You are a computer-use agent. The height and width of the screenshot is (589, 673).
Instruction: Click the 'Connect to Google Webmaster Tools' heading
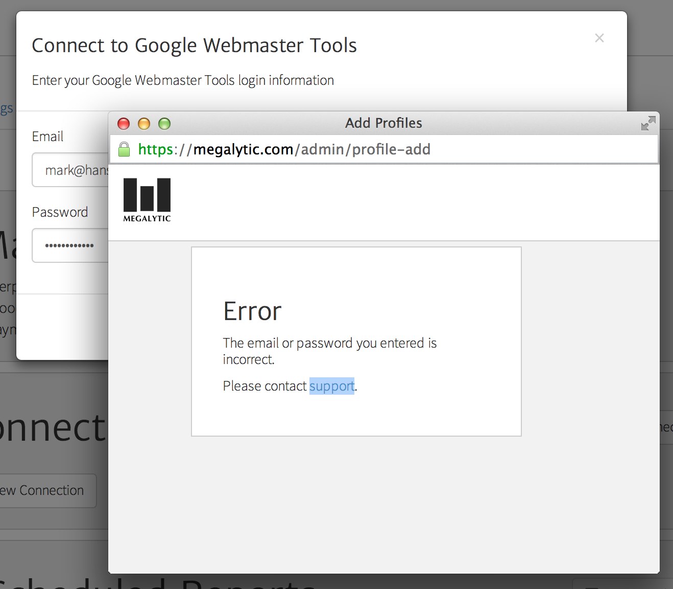click(x=194, y=46)
